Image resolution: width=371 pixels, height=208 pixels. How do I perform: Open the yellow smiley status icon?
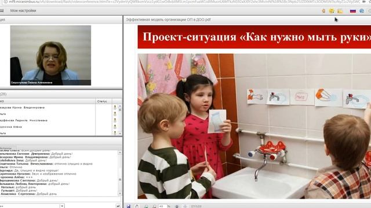[x=332, y=11]
